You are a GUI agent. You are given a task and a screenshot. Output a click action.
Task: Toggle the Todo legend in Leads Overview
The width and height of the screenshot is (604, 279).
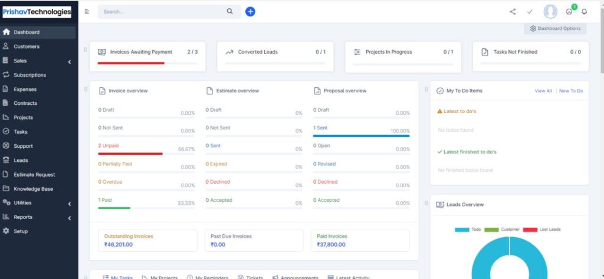tap(468, 230)
